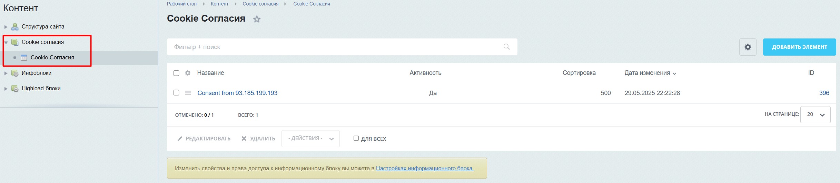Open Настройках информационного блока link
The image size is (840, 183).
pyautogui.click(x=424, y=168)
